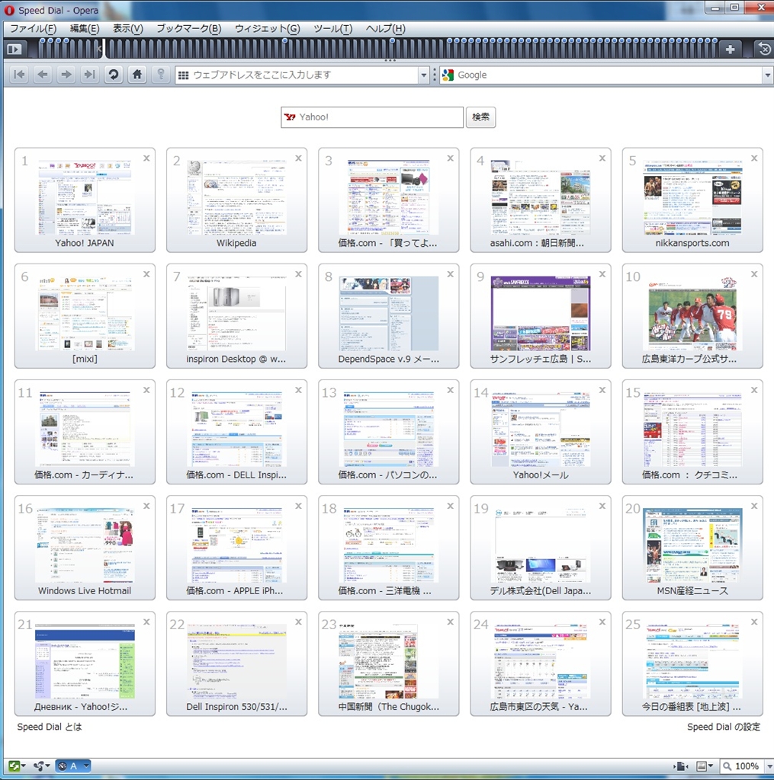774x780 pixels.
Task: Open the closed tabs trash icon
Action: tap(764, 49)
